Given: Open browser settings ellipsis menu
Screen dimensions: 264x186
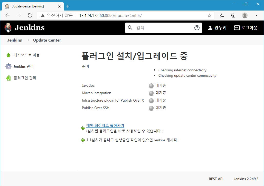Looking at the screenshot, I should point(256,15).
